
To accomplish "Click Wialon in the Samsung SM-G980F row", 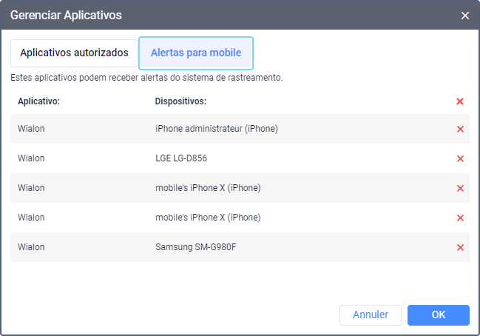I will (31, 247).
